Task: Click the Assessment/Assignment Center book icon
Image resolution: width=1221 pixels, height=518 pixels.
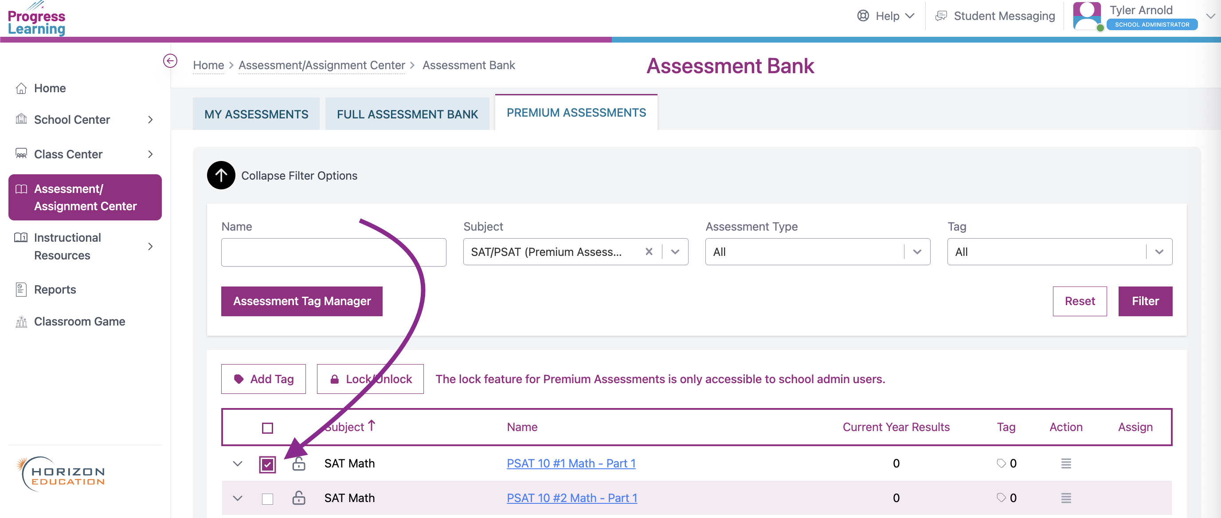Action: point(21,189)
